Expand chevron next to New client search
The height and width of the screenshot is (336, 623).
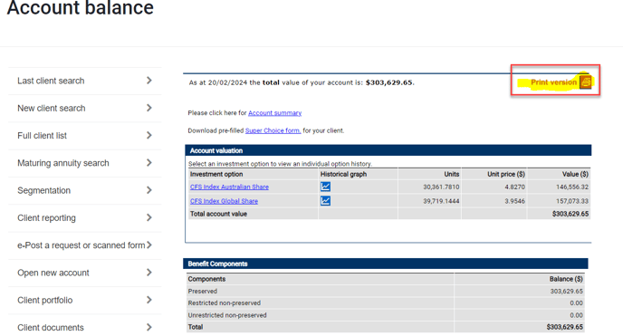149,108
